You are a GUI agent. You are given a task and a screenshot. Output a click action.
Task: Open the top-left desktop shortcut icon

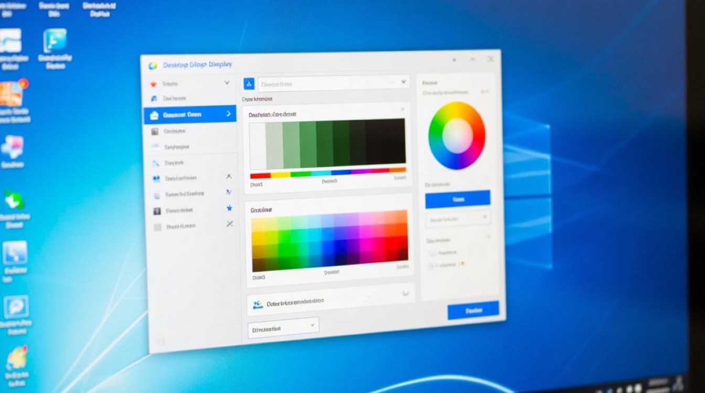click(10, 41)
